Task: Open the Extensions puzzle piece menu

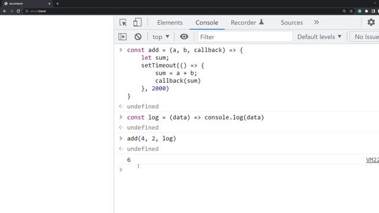Action: (367, 11)
